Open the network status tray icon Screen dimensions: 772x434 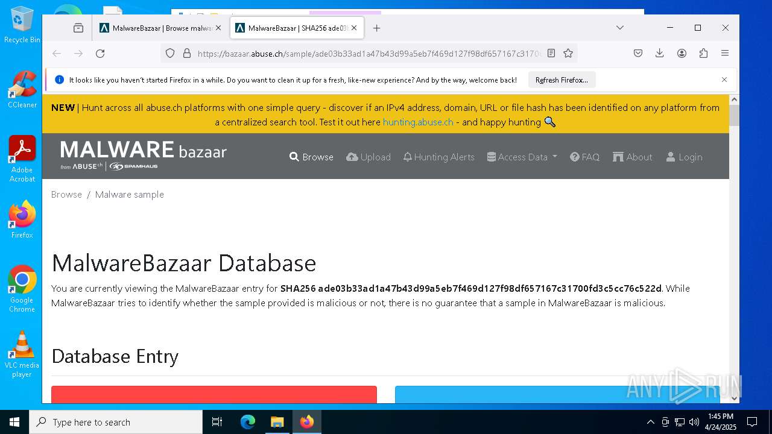click(680, 422)
